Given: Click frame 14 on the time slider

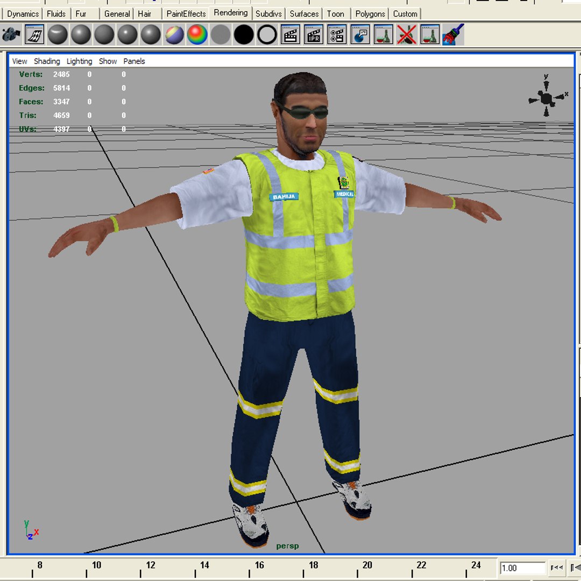Looking at the screenshot, I should (x=204, y=565).
